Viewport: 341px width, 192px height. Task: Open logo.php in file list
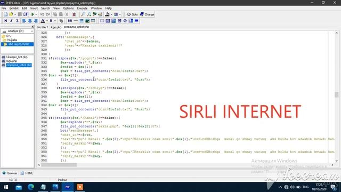(x=12, y=61)
